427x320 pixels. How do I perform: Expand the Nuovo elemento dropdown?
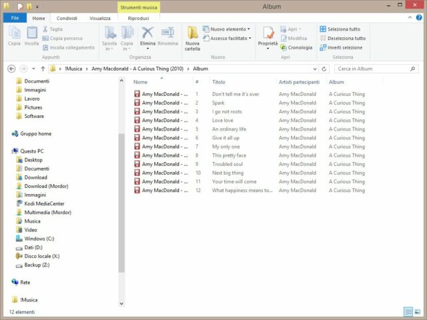[x=230, y=29]
